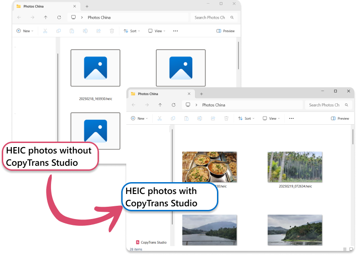356x255 pixels.
Task: Toggle Preview pane in front window
Action: [340, 118]
